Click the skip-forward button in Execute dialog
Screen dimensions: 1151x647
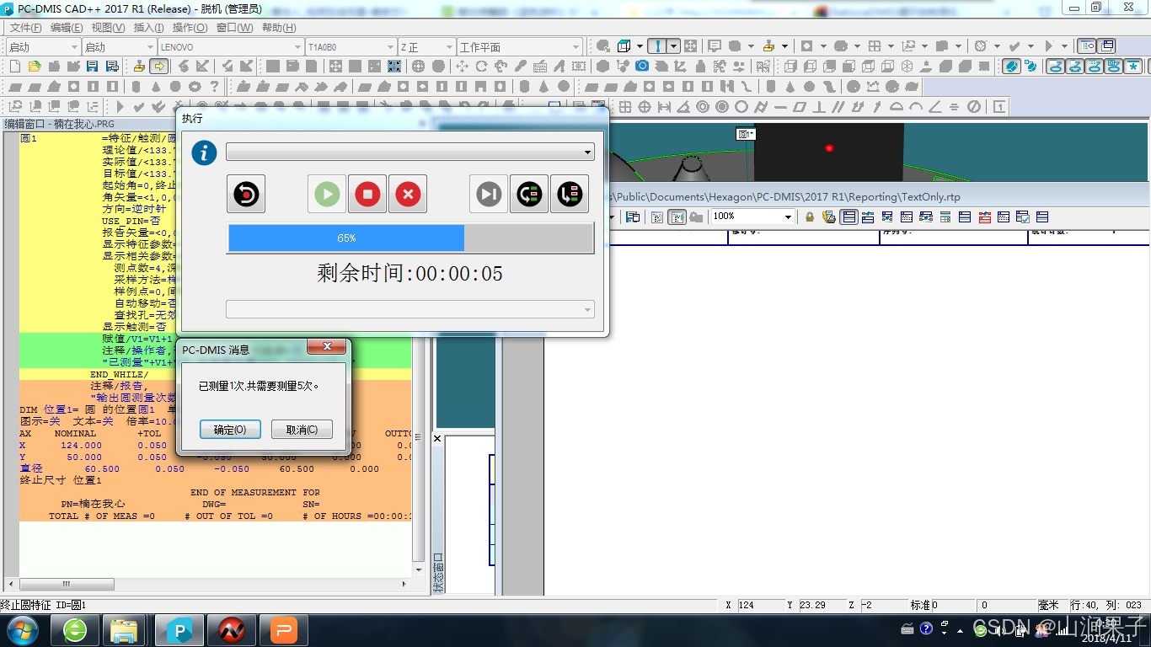[x=489, y=195]
